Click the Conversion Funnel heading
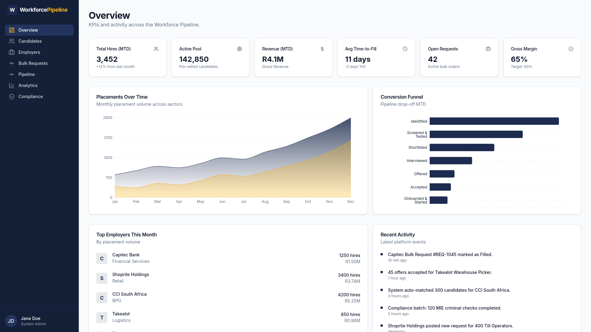 402,97
